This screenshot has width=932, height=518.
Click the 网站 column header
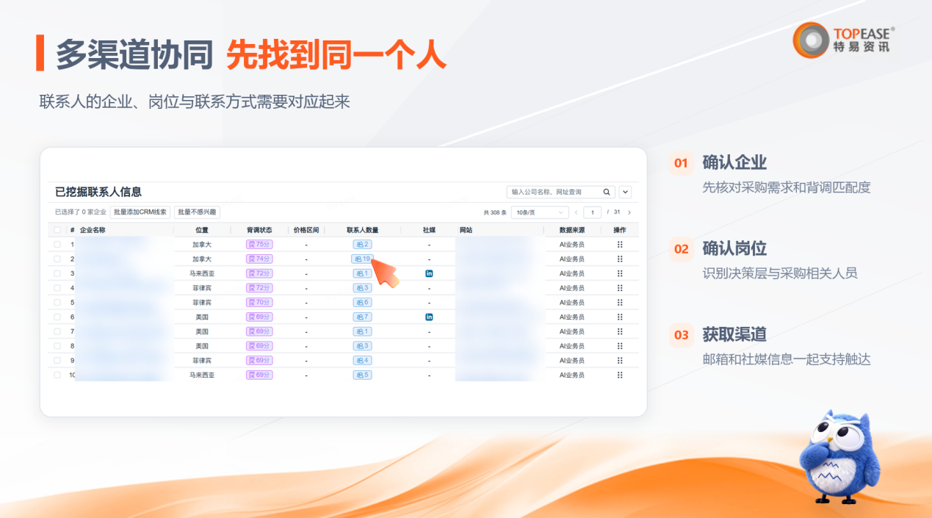(466, 230)
